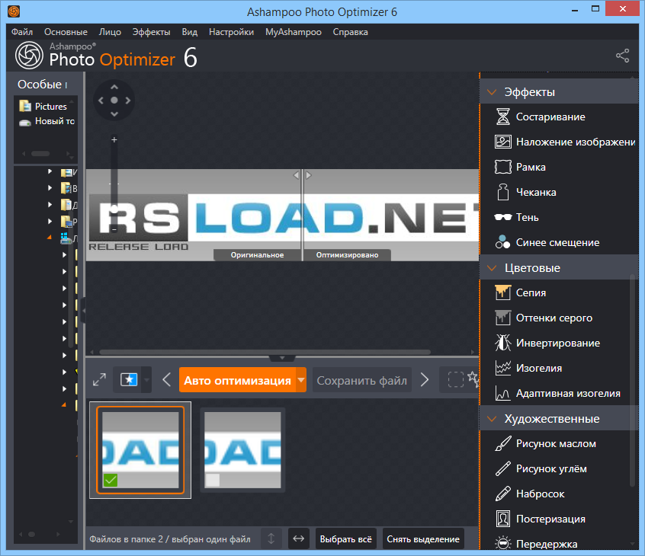The width and height of the screenshot is (645, 556).
Task: Go to next image arrow
Action: point(425,379)
